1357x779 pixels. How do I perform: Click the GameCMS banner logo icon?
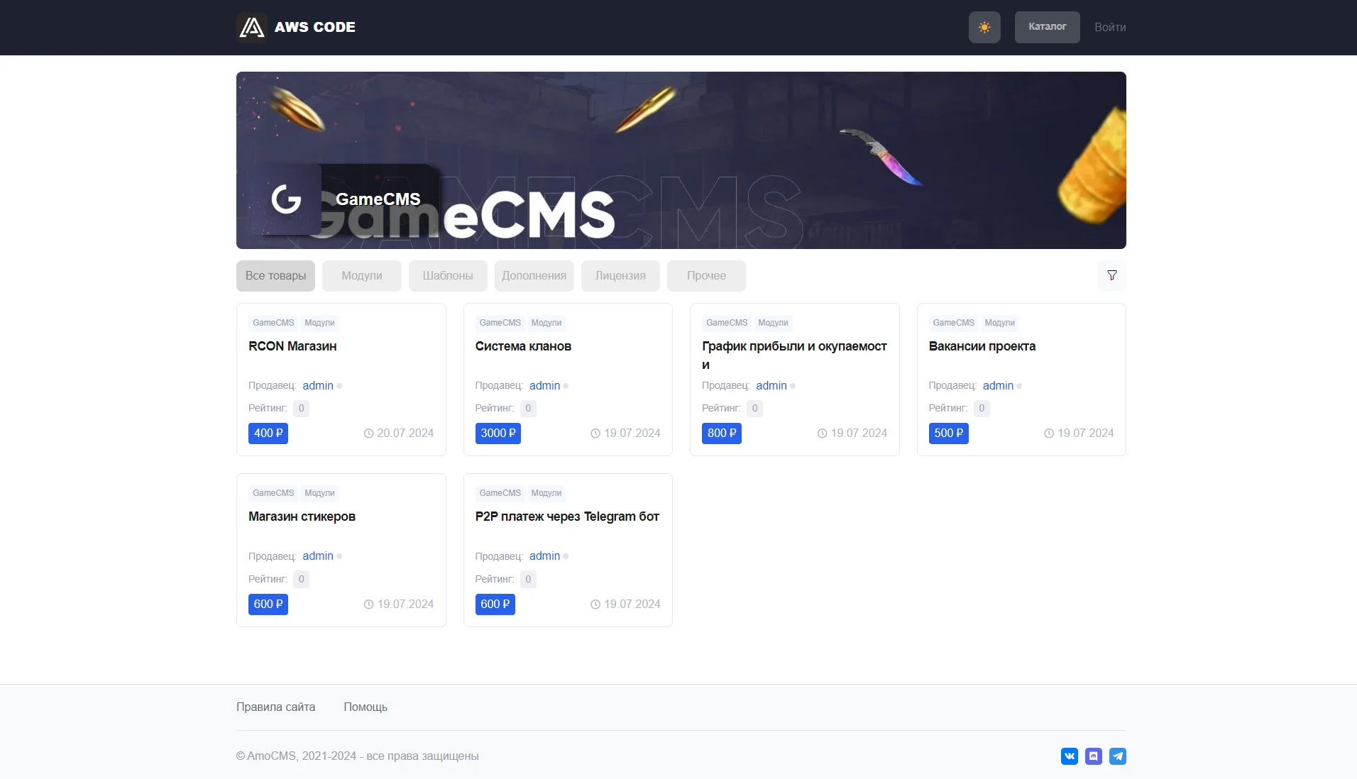pyautogui.click(x=286, y=199)
